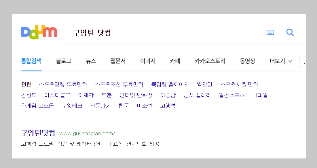Click related search 한게임 고스톱

(x=37, y=106)
